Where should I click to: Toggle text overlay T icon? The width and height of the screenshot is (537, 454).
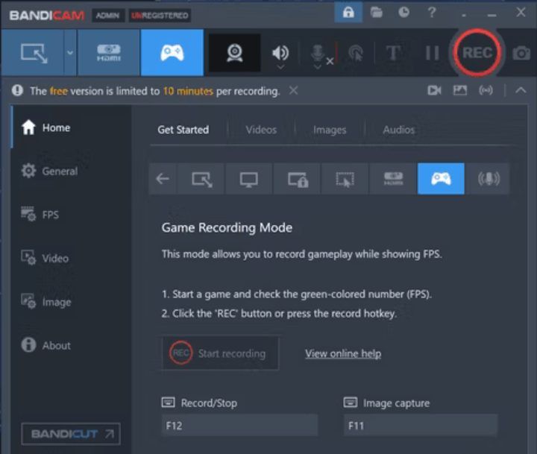(x=393, y=53)
